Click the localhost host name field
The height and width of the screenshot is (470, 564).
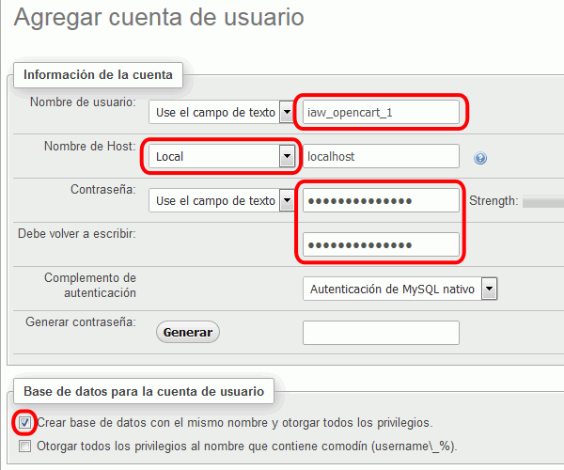(x=381, y=156)
